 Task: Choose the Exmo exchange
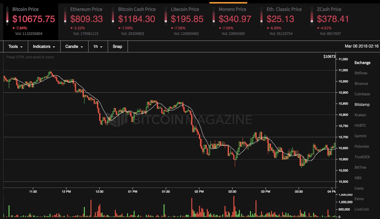pyautogui.click(x=359, y=199)
